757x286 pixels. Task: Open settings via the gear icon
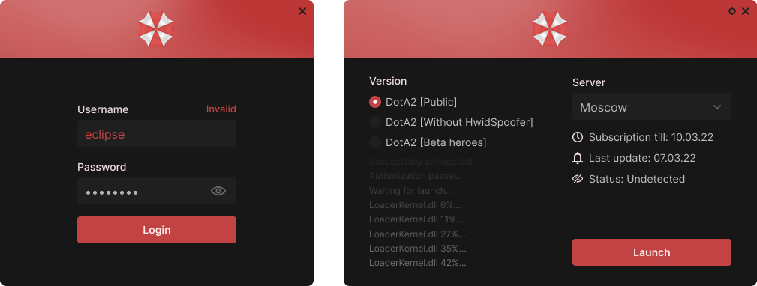point(732,11)
